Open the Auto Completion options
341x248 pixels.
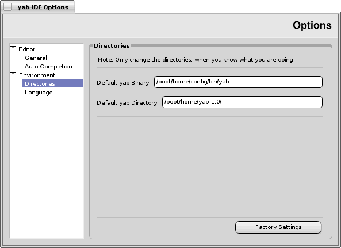point(48,66)
